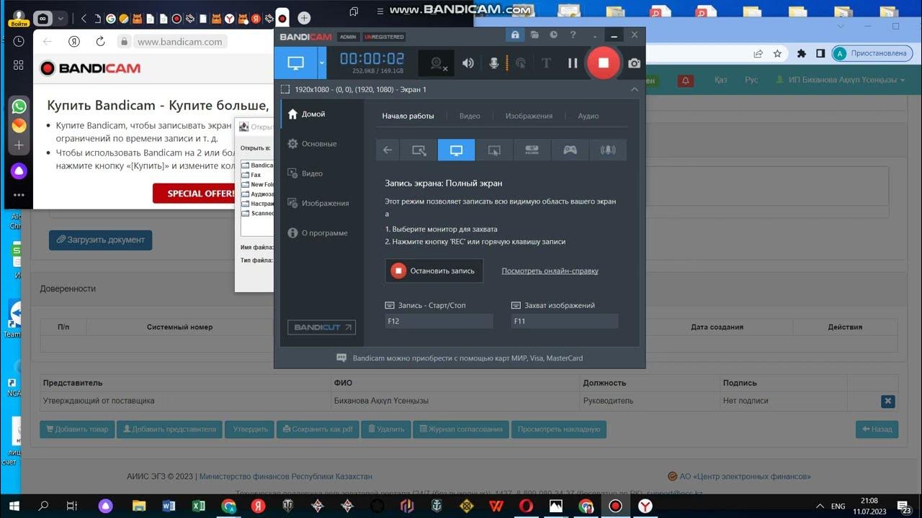The height and width of the screenshot is (518, 922).
Task: Switch portal language to Қаз
Action: pos(720,80)
